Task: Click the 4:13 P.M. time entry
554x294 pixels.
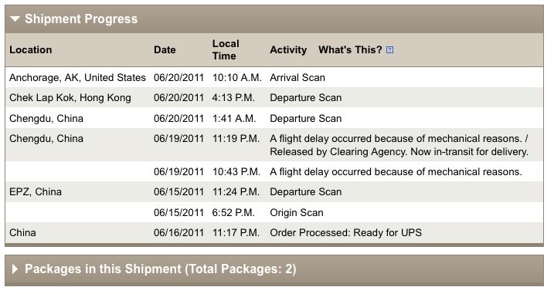Action: click(x=233, y=98)
